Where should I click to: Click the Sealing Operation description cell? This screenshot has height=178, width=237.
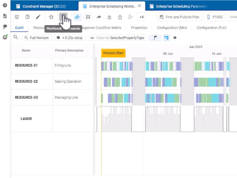(x=73, y=81)
